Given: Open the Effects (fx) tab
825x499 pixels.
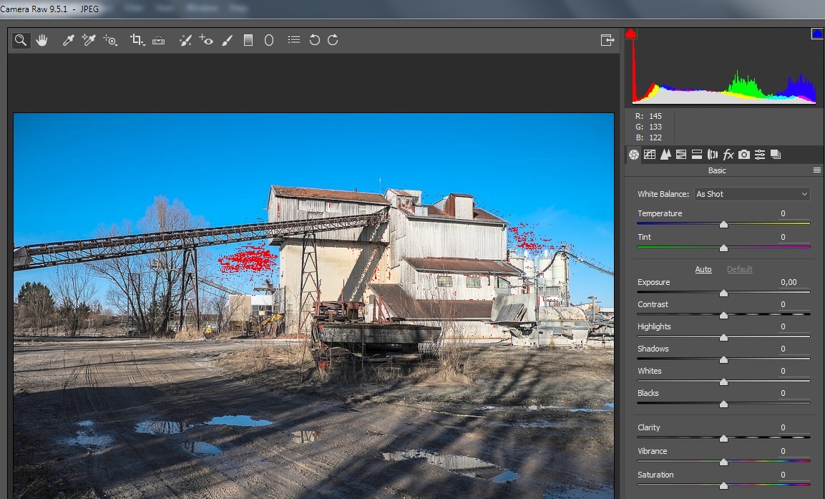Looking at the screenshot, I should [x=728, y=154].
